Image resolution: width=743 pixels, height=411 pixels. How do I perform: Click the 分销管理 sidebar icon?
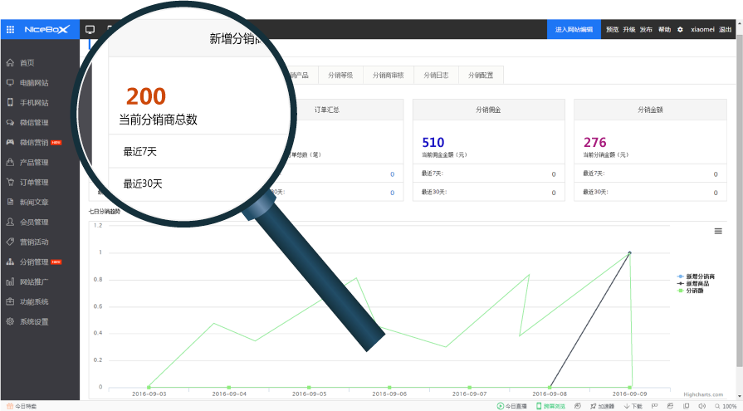10,262
